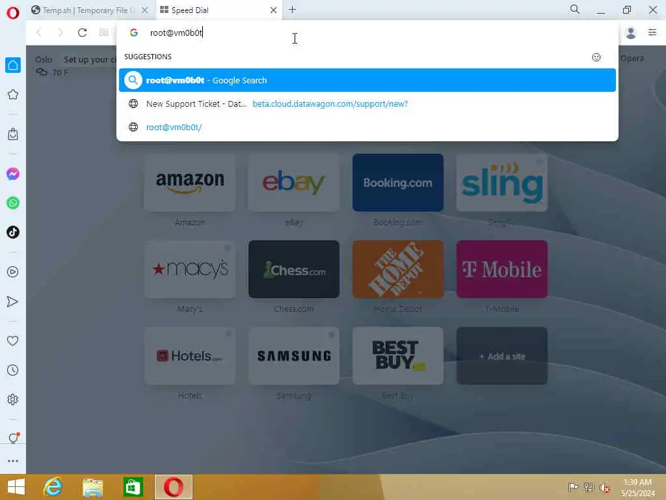Open the Speed Dial grid button in toolbar
666x500 pixels.
(x=103, y=33)
